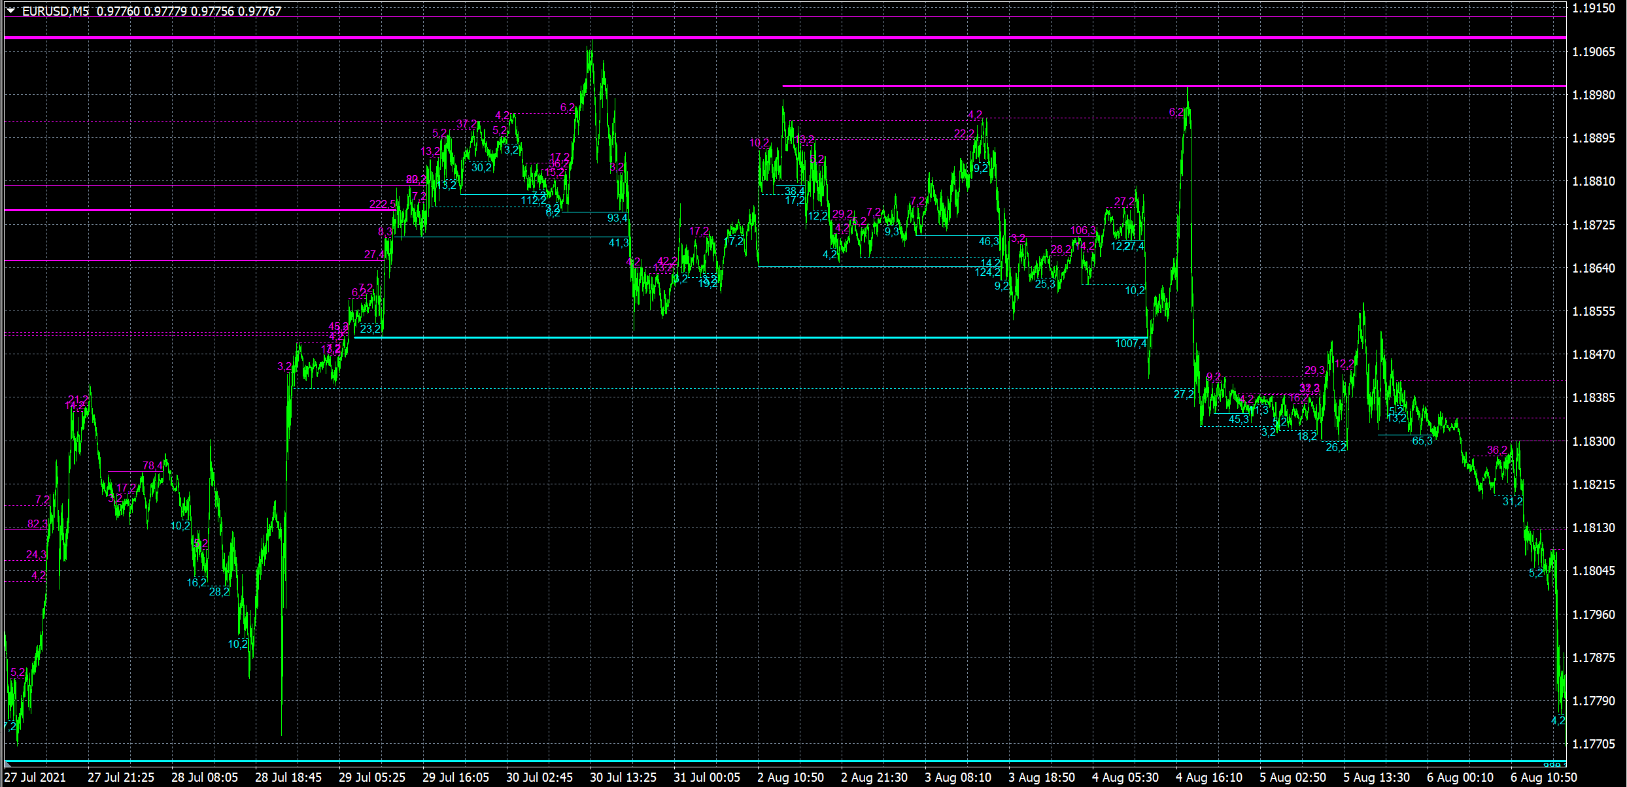Click the gray chart-shift triangle at bottom-left
This screenshot has height=787, width=1627.
click(9, 763)
